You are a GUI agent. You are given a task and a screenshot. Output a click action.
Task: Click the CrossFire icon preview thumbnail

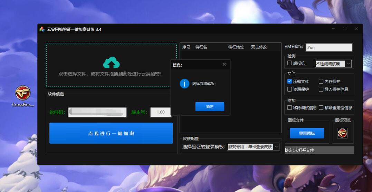click(342, 133)
